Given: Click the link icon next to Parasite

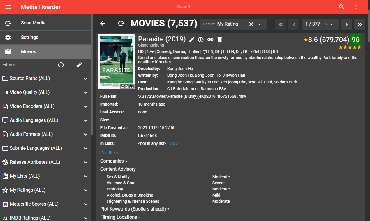Looking at the screenshot, I should pos(210,40).
